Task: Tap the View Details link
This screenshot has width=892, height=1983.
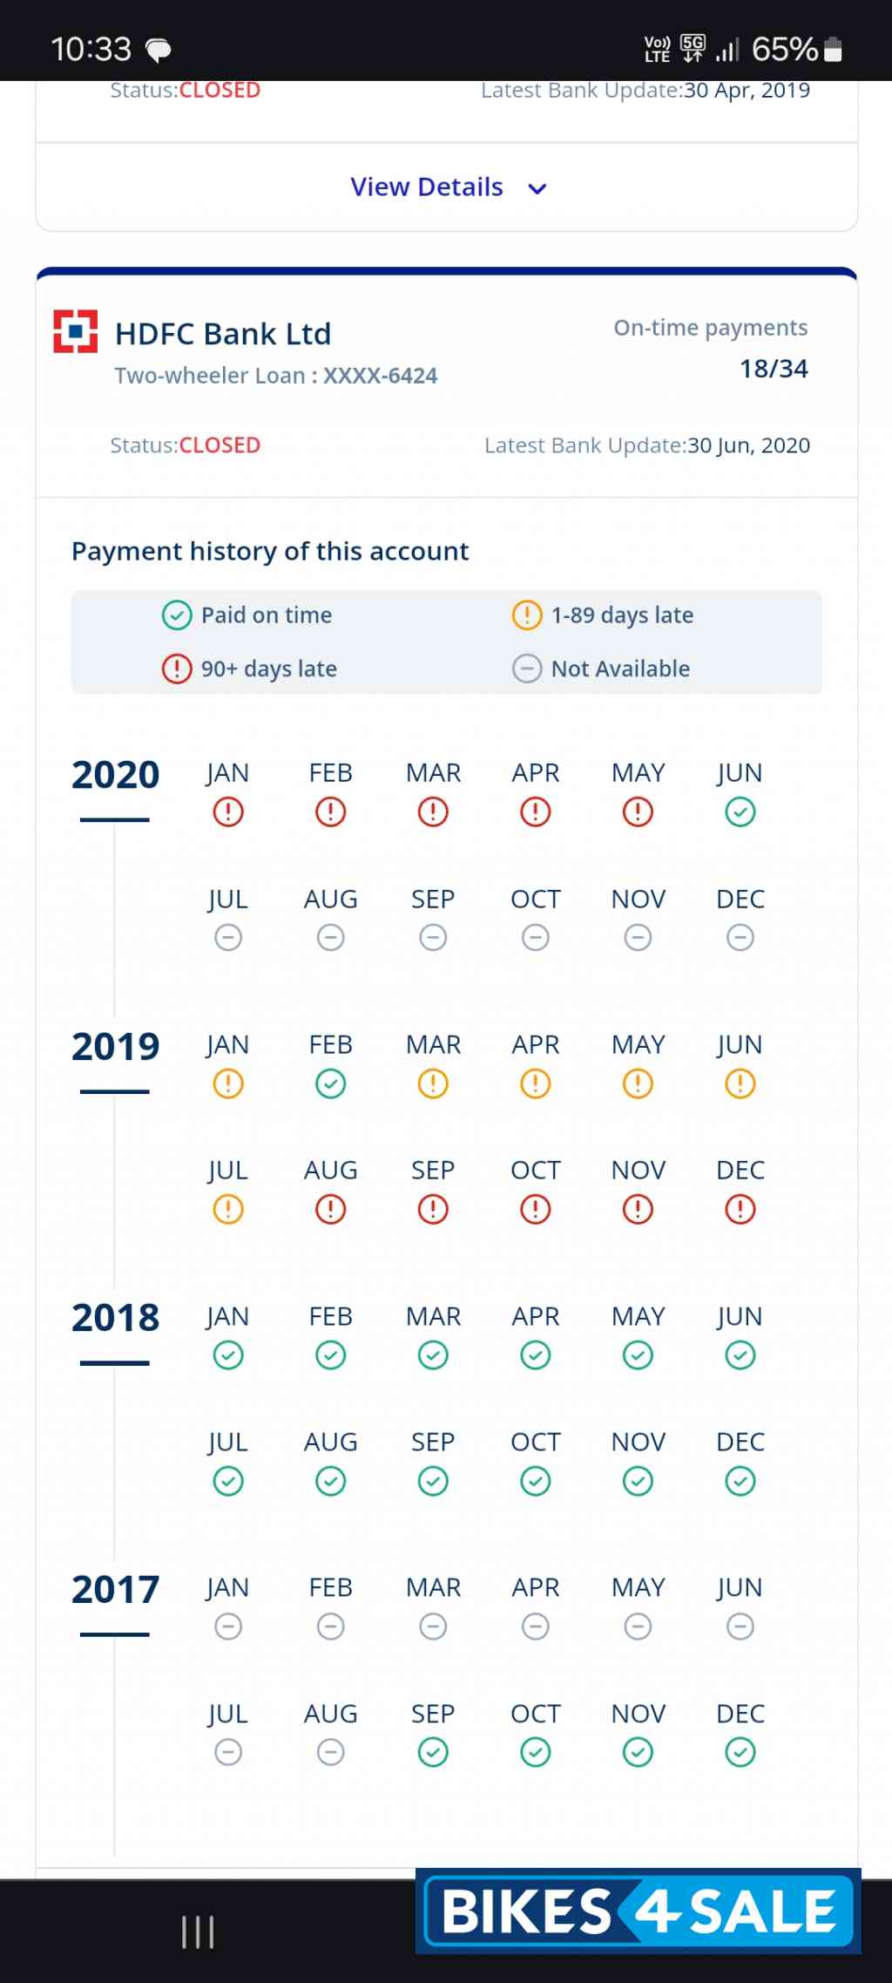Action: click(427, 187)
